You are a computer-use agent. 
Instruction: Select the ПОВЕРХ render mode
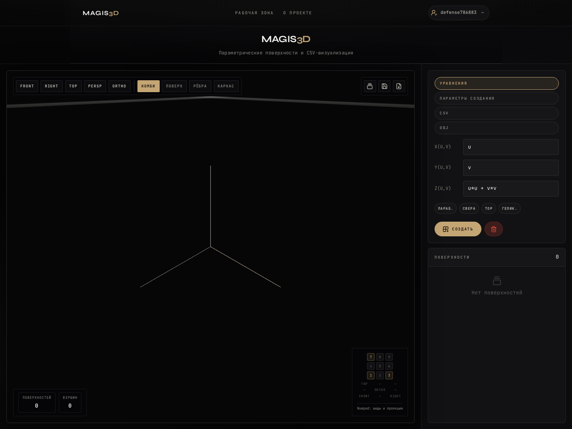click(174, 86)
